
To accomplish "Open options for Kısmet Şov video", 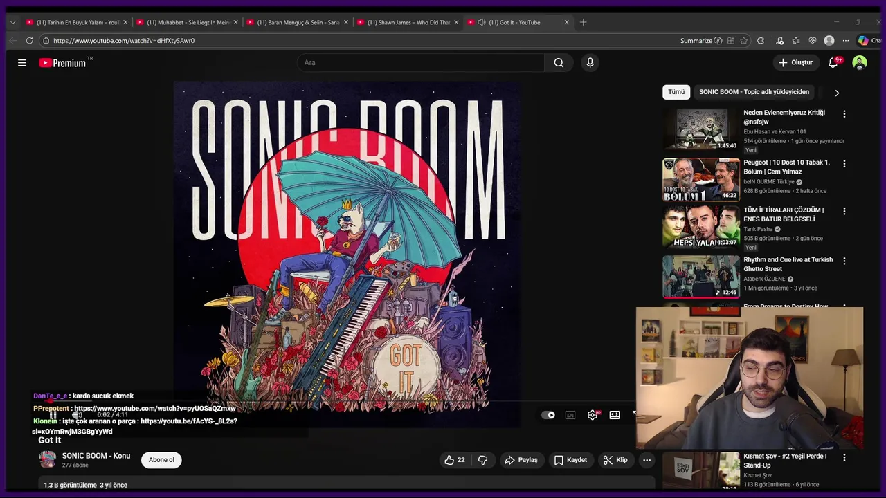I will 844,457.
